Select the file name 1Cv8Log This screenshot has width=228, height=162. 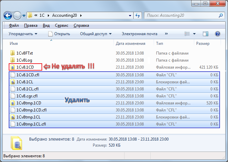coord(24,60)
